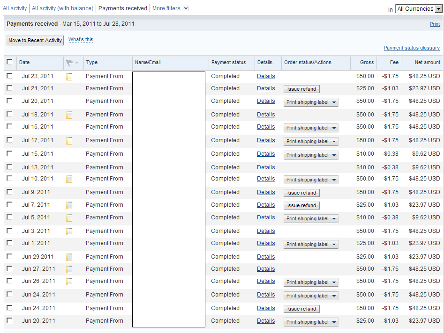View Details of Jun 29 2011 payment

(x=266, y=257)
